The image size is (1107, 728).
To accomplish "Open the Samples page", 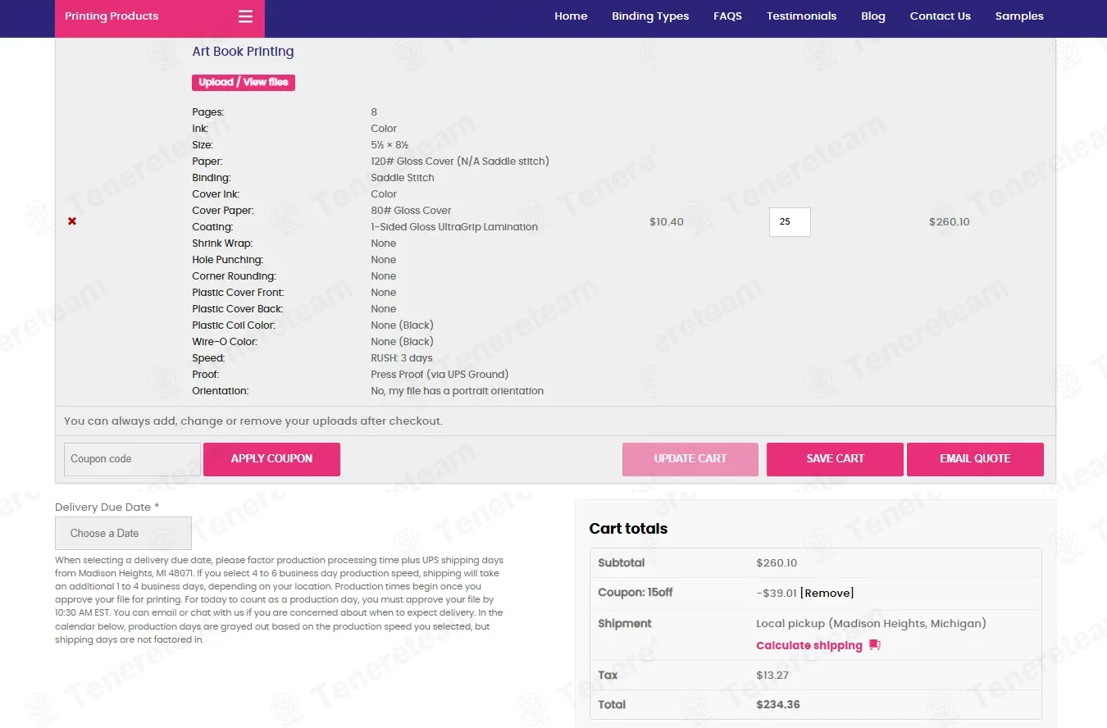I will [1019, 16].
